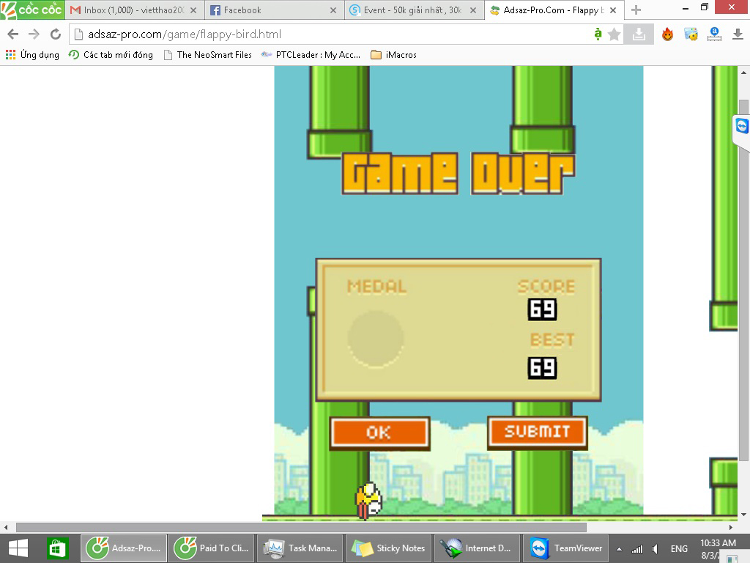This screenshot has width=750, height=563.
Task: Click the score value 69 under SCORE
Action: coord(543,309)
